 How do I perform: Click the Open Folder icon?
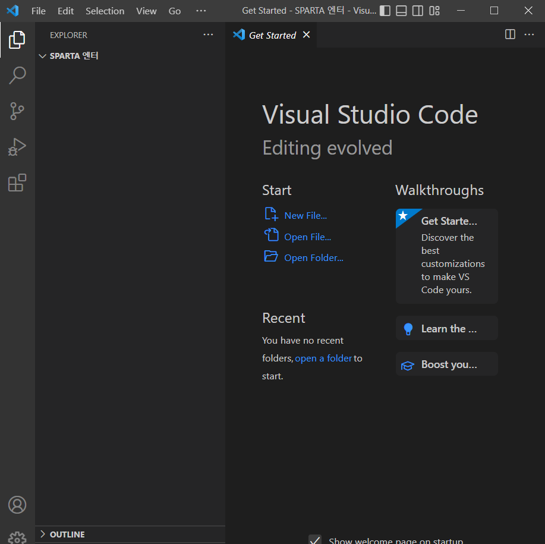(x=271, y=256)
